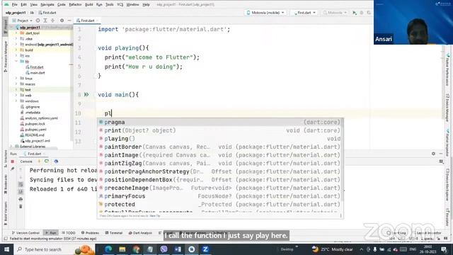The width and height of the screenshot is (453, 255).
Task: Open the Problems tool window tab
Action: [x=90, y=233]
